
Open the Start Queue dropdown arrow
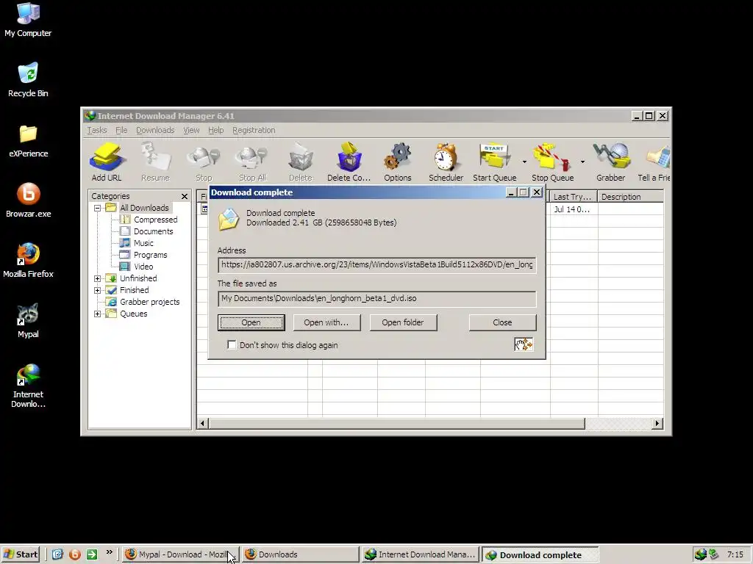pos(524,162)
